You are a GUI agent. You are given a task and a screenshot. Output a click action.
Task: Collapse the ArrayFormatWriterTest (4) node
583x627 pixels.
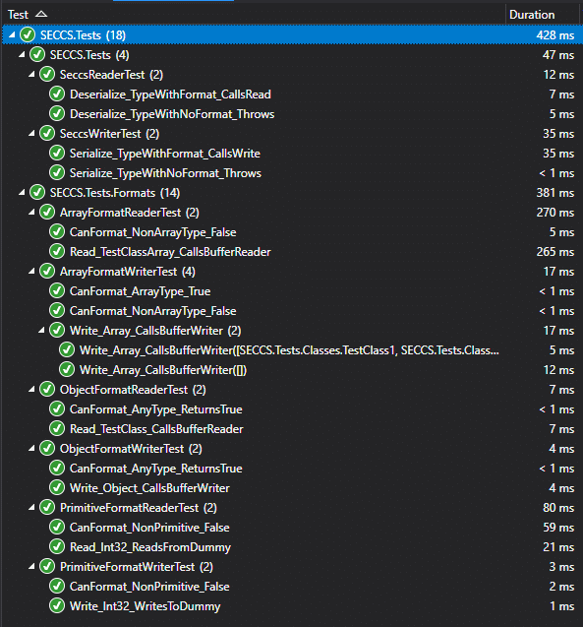coord(31,271)
